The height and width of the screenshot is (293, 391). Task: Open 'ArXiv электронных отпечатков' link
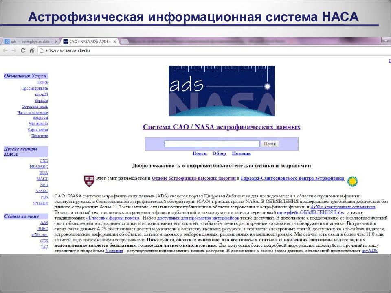point(343,207)
